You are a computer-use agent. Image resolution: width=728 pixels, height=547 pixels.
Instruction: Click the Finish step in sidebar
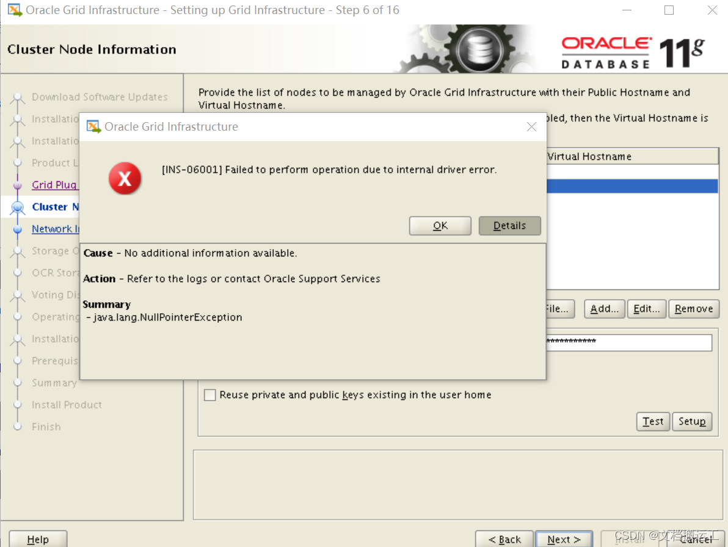click(46, 427)
